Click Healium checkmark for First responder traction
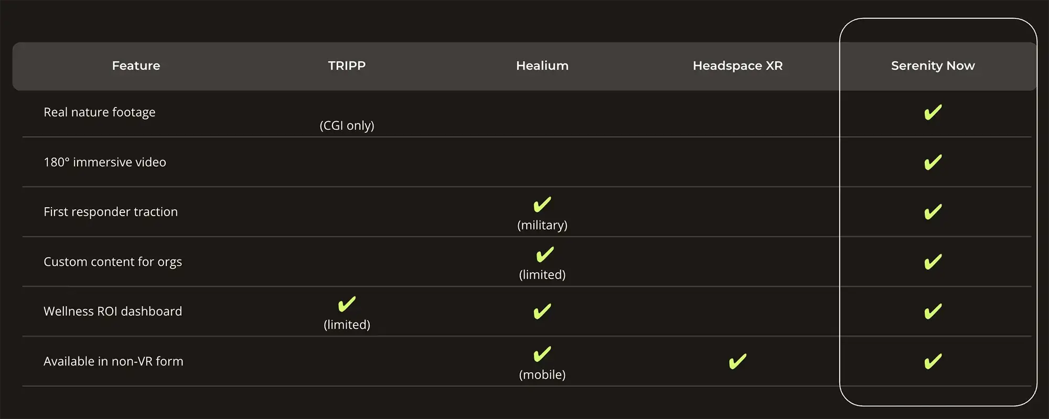1049x419 pixels. pyautogui.click(x=542, y=204)
